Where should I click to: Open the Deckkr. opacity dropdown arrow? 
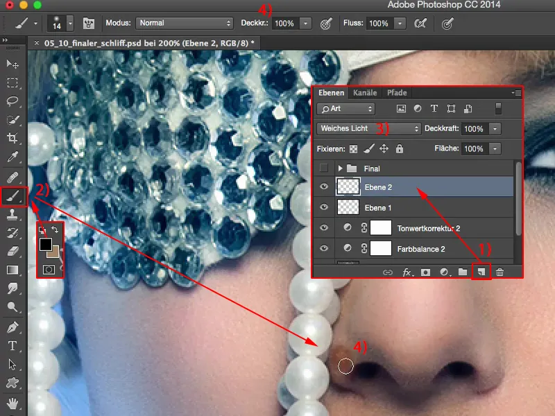[305, 24]
